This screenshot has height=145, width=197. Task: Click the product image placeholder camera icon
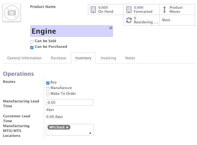(x=12, y=13)
